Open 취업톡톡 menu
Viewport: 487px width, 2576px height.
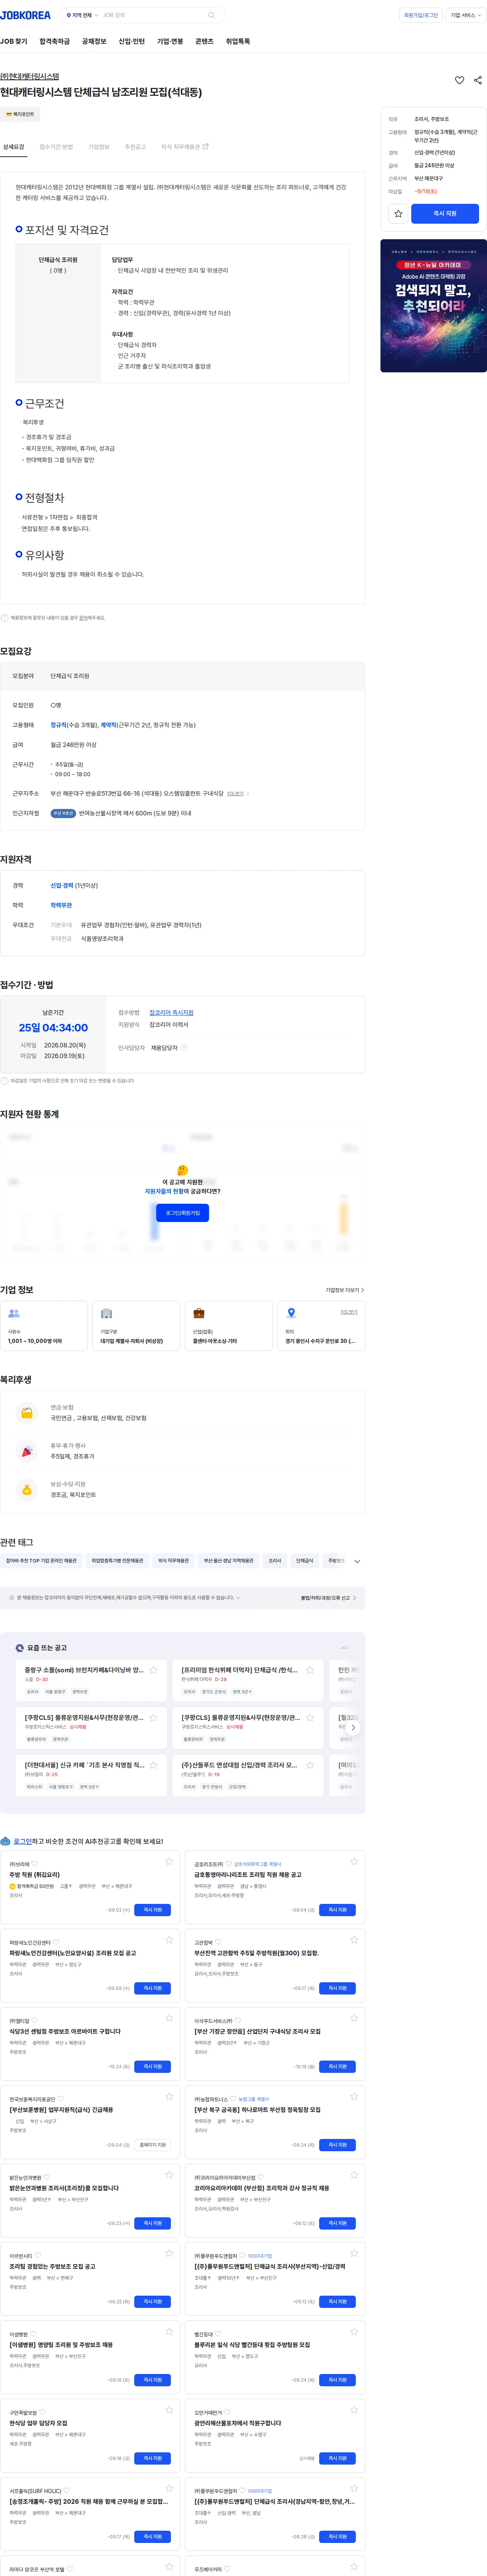tap(238, 41)
